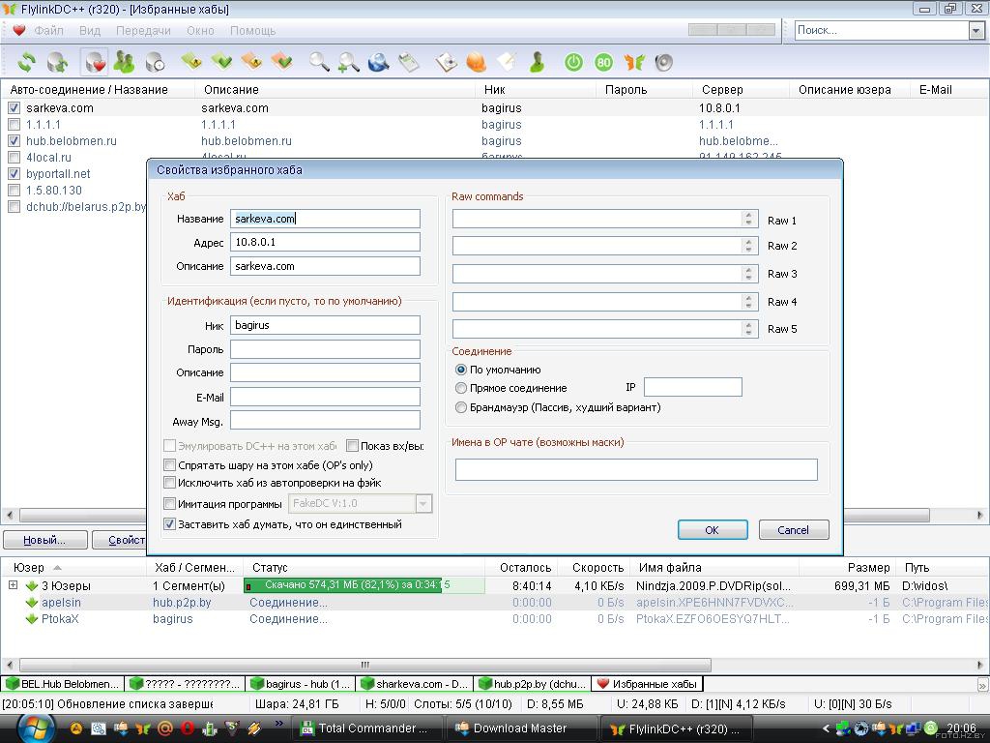Image resolution: width=990 pixels, height=743 pixels.
Task: Click the orange helmet toolbar icon
Action: pos(476,62)
